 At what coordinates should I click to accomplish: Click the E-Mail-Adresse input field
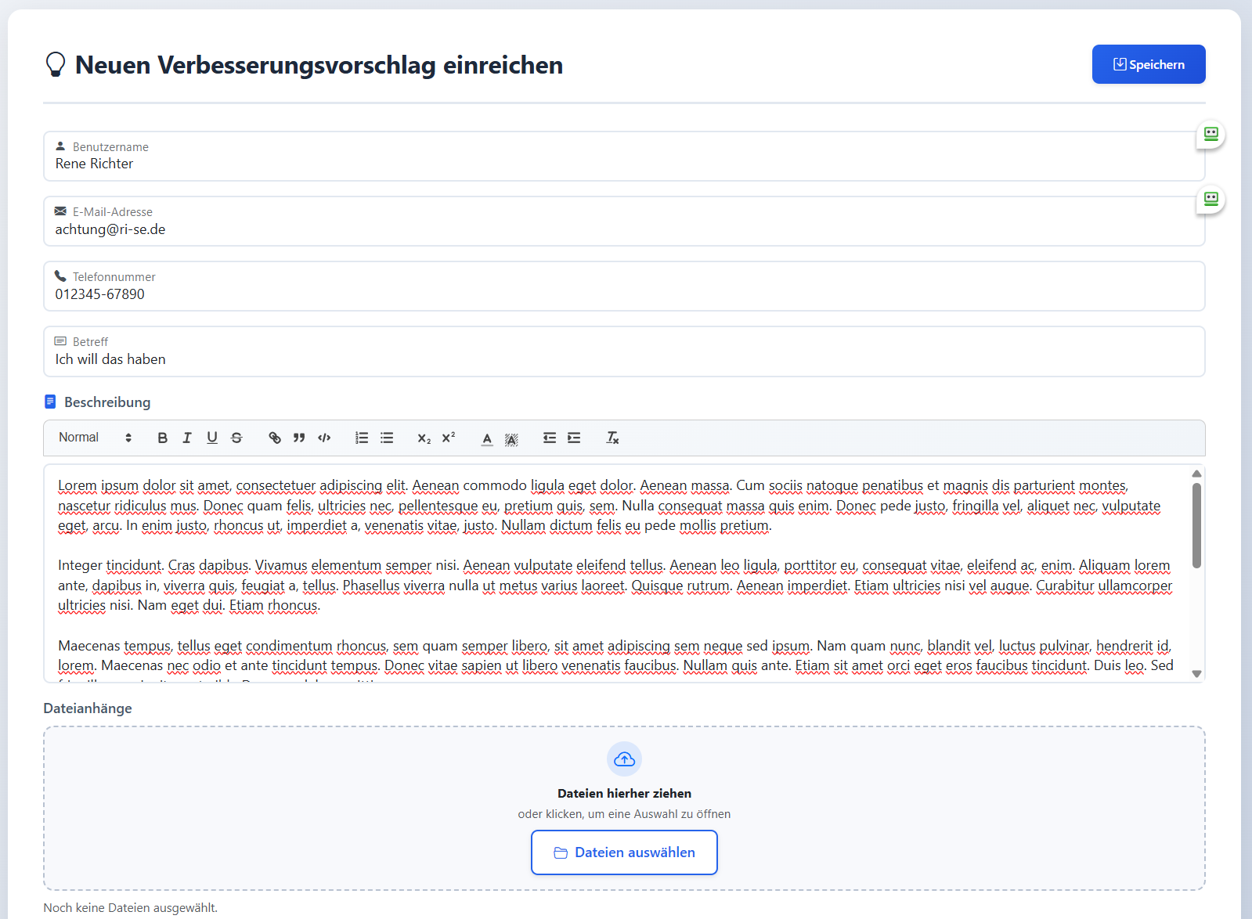(624, 221)
